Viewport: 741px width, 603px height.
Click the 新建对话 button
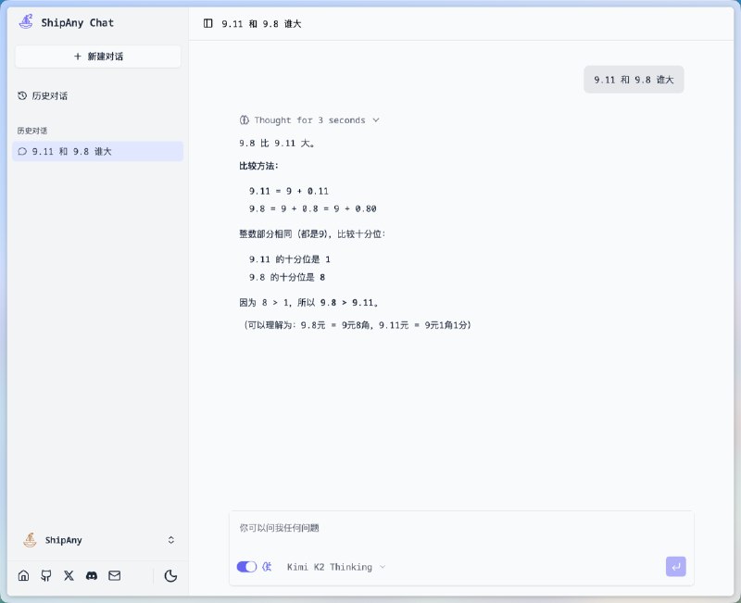pos(97,57)
